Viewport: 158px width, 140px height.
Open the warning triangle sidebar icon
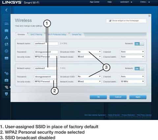pyautogui.click(x=7, y=37)
